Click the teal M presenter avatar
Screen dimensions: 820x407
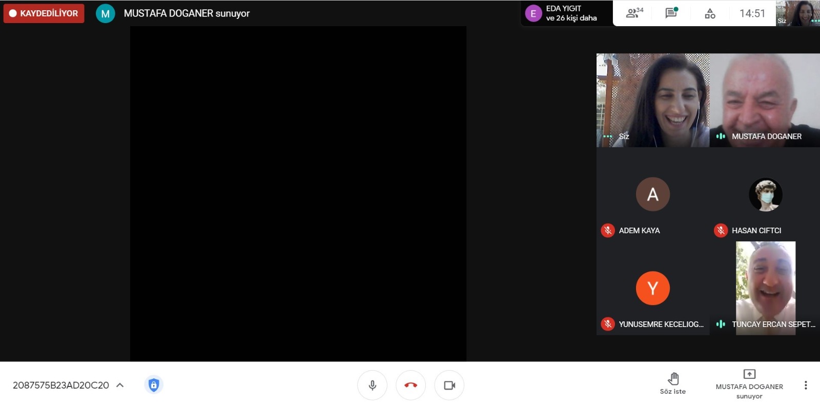(105, 14)
